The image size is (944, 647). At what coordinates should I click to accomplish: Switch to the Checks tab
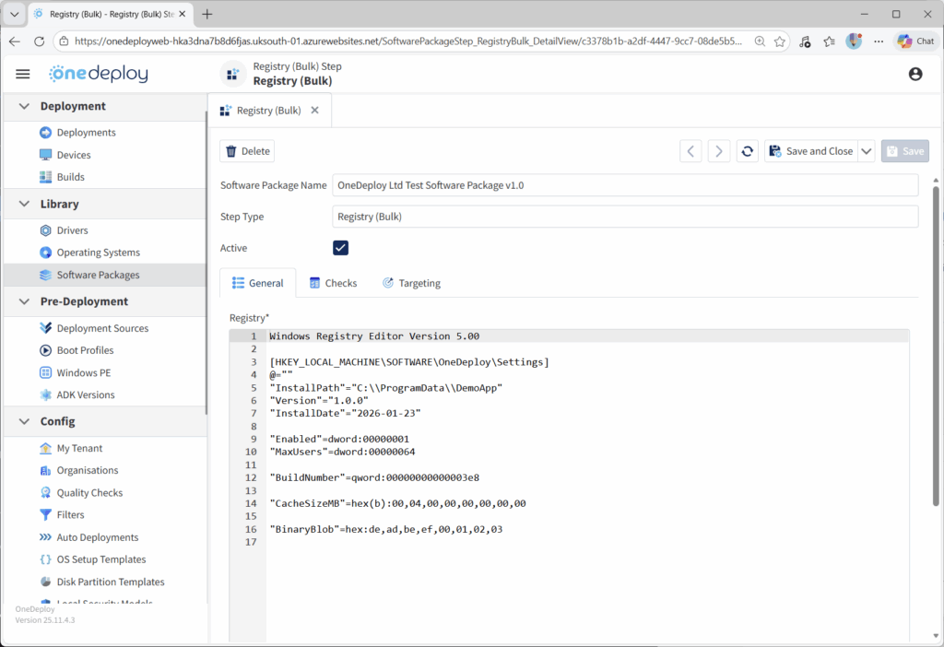point(333,283)
